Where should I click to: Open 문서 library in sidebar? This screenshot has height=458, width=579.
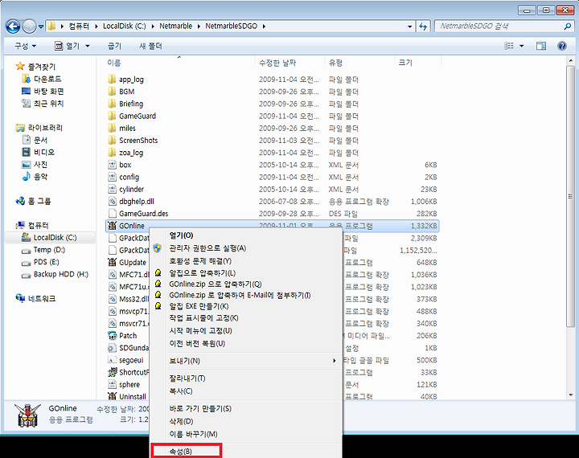click(35, 140)
